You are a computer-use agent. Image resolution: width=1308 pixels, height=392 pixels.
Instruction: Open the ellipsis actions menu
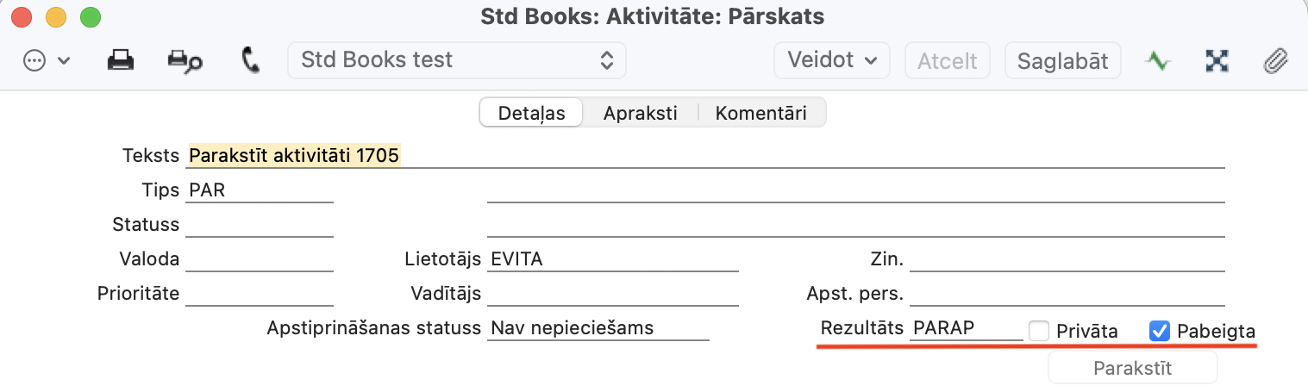(34, 60)
